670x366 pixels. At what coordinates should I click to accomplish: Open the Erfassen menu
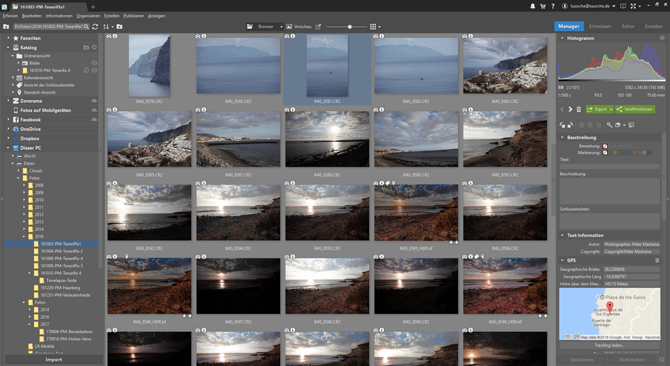coord(10,16)
